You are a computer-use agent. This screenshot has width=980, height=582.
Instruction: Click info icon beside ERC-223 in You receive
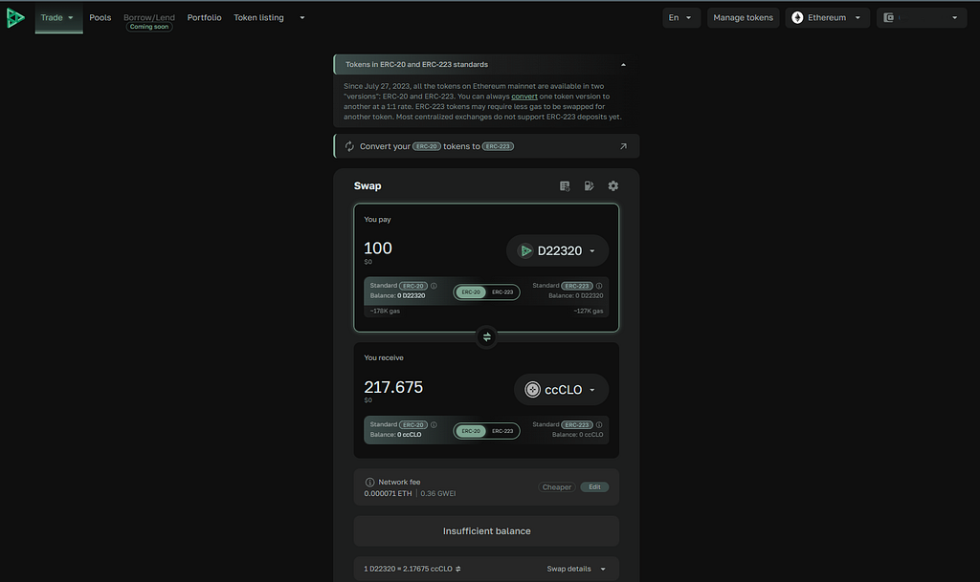tap(599, 425)
